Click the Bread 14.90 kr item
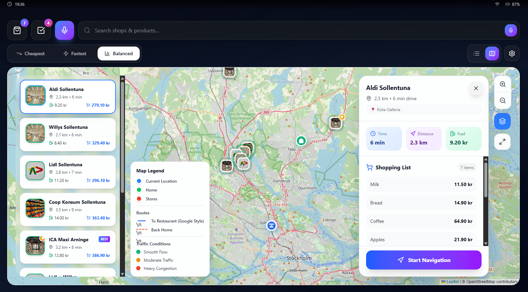This screenshot has width=528, height=292. pos(421,203)
